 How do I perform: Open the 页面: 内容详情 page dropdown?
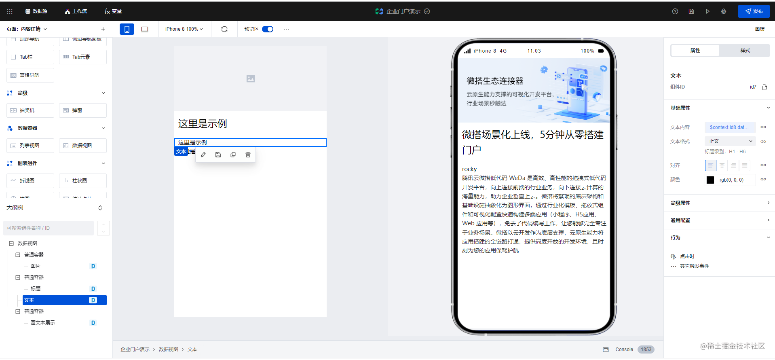click(x=27, y=29)
